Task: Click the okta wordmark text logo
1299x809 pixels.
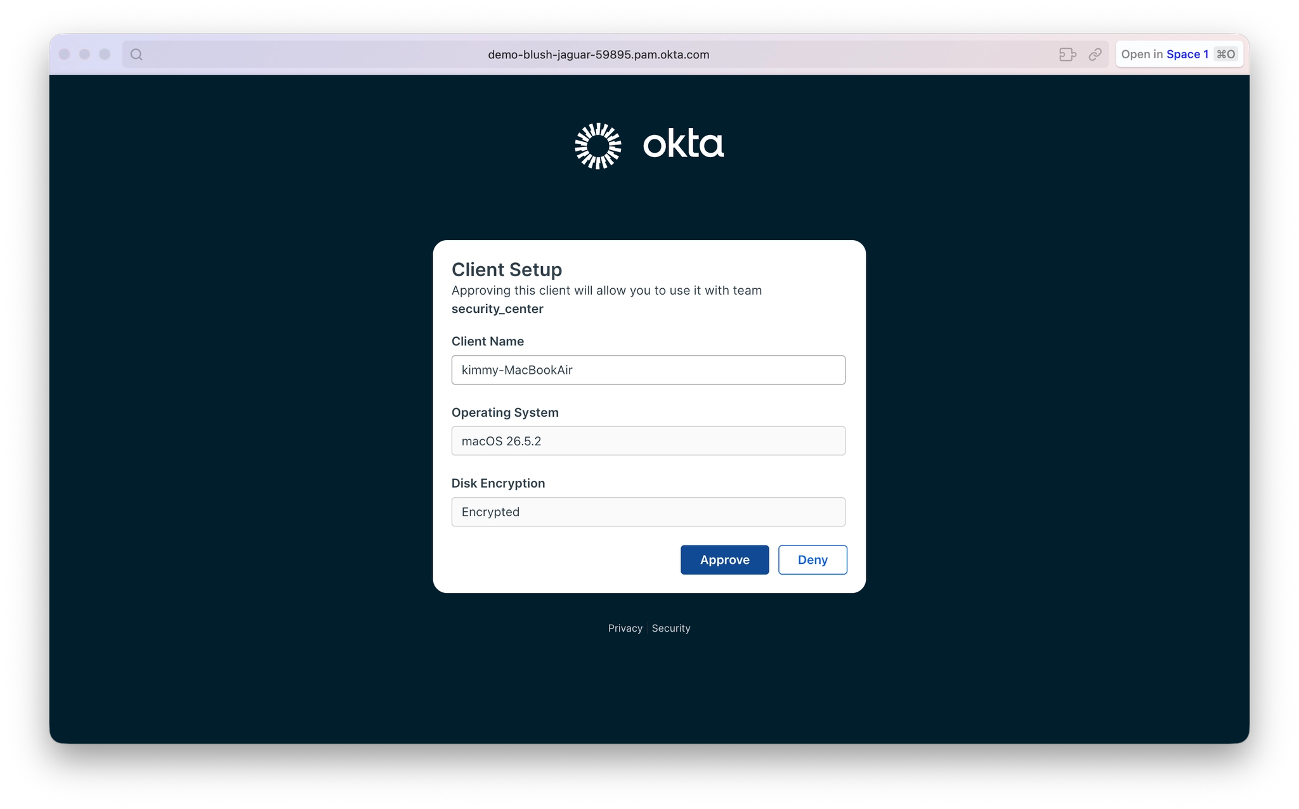Action: (x=683, y=144)
